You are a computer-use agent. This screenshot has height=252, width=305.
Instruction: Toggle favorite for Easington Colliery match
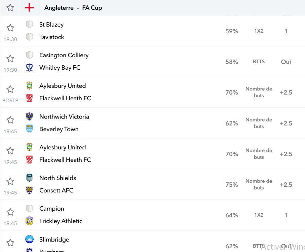point(10,59)
